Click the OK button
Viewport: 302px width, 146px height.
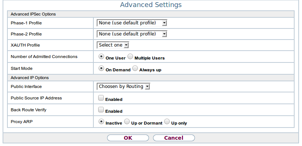pyautogui.click(x=128, y=138)
